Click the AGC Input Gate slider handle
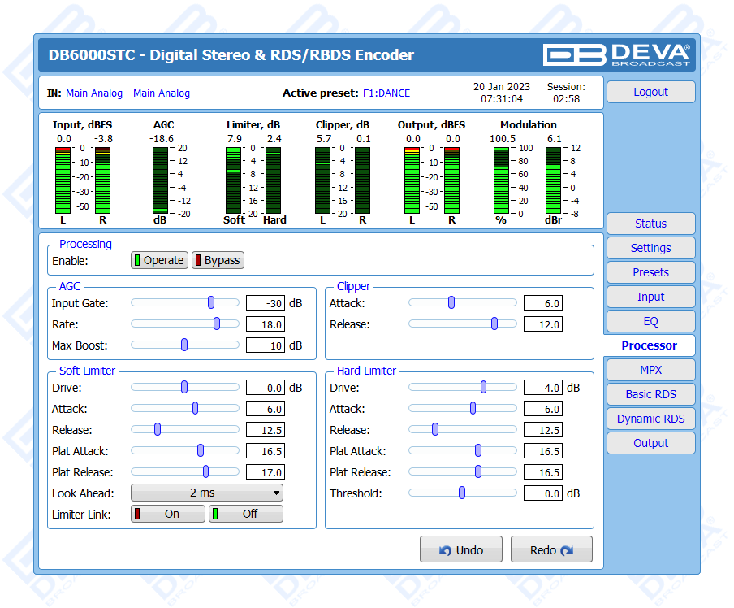This screenshot has height=608, width=734. pyautogui.click(x=211, y=302)
